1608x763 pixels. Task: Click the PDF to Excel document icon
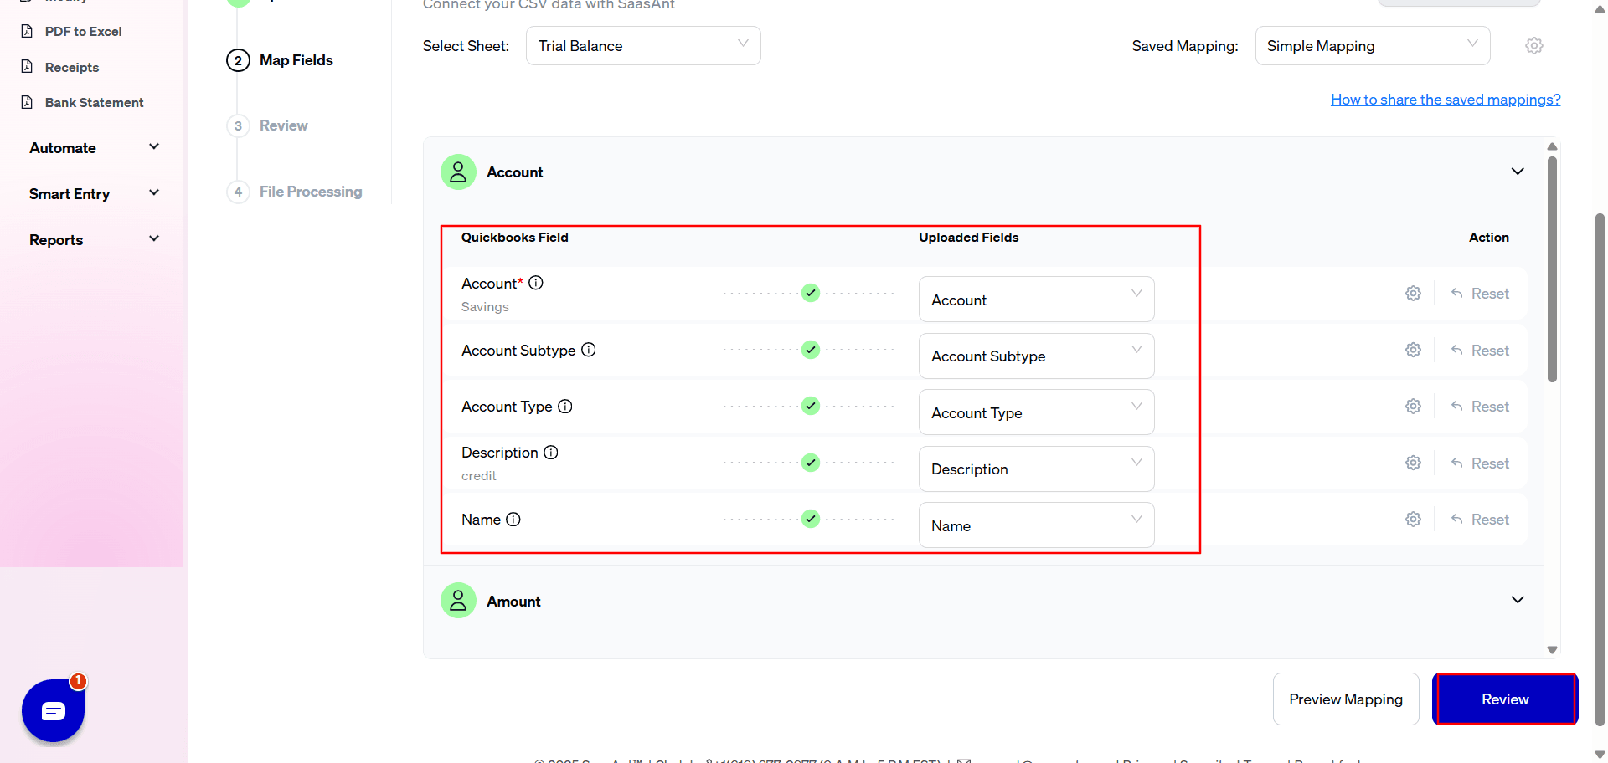click(27, 31)
